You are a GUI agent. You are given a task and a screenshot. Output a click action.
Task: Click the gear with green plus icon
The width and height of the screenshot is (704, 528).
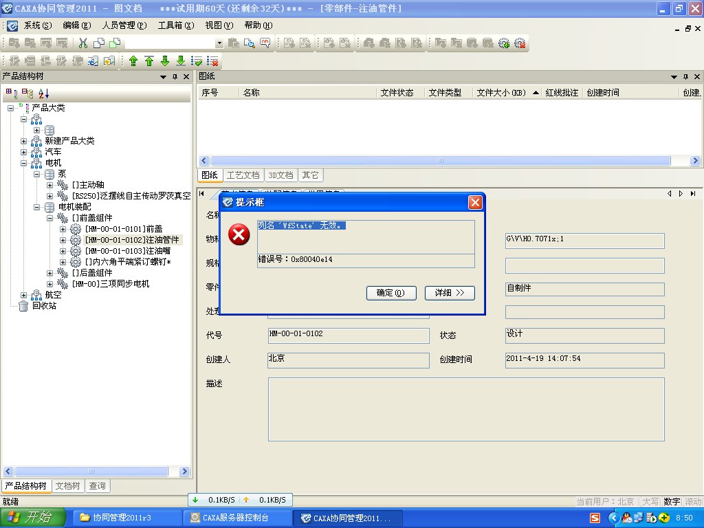click(504, 43)
